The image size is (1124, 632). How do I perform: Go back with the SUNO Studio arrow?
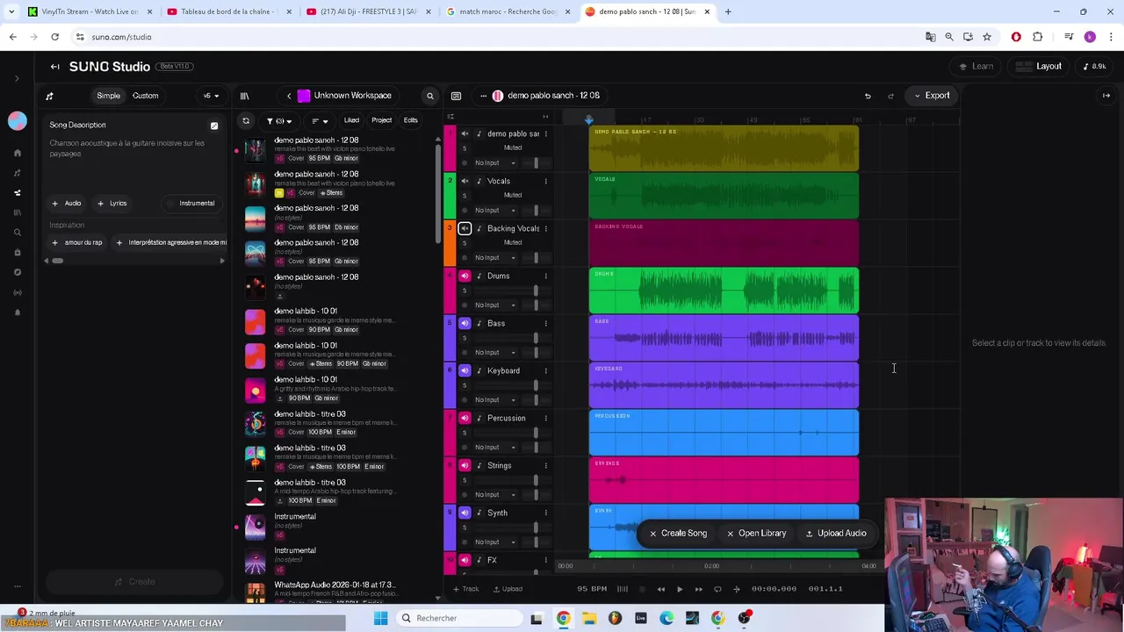(x=55, y=67)
